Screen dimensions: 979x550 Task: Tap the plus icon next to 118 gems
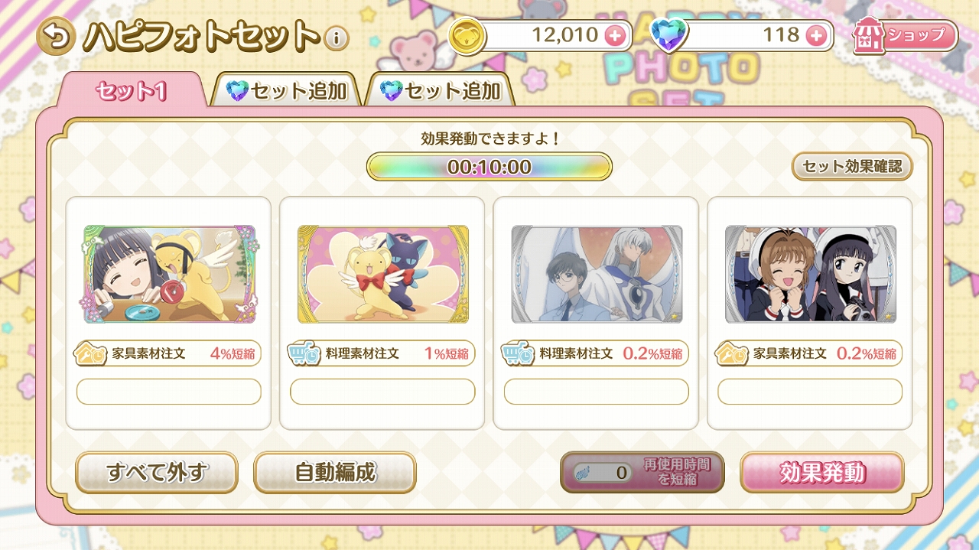[816, 35]
